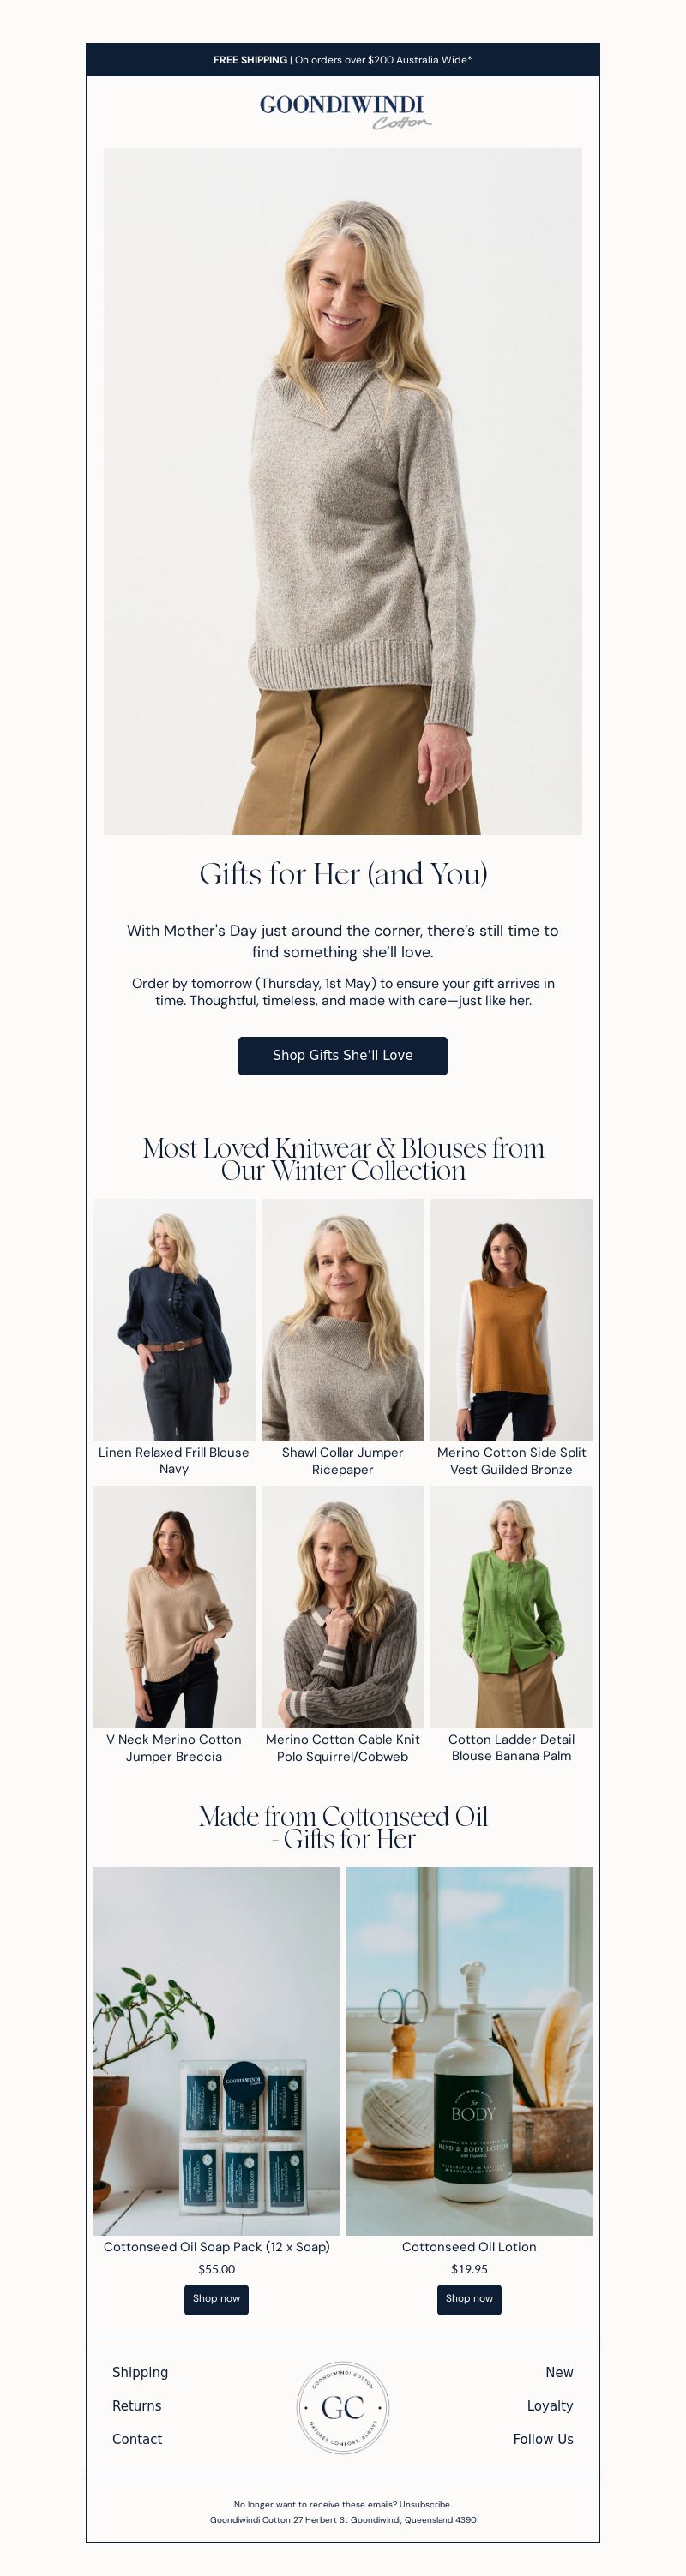Go to the Contact footer link
This screenshot has width=686, height=2576.
(137, 2439)
